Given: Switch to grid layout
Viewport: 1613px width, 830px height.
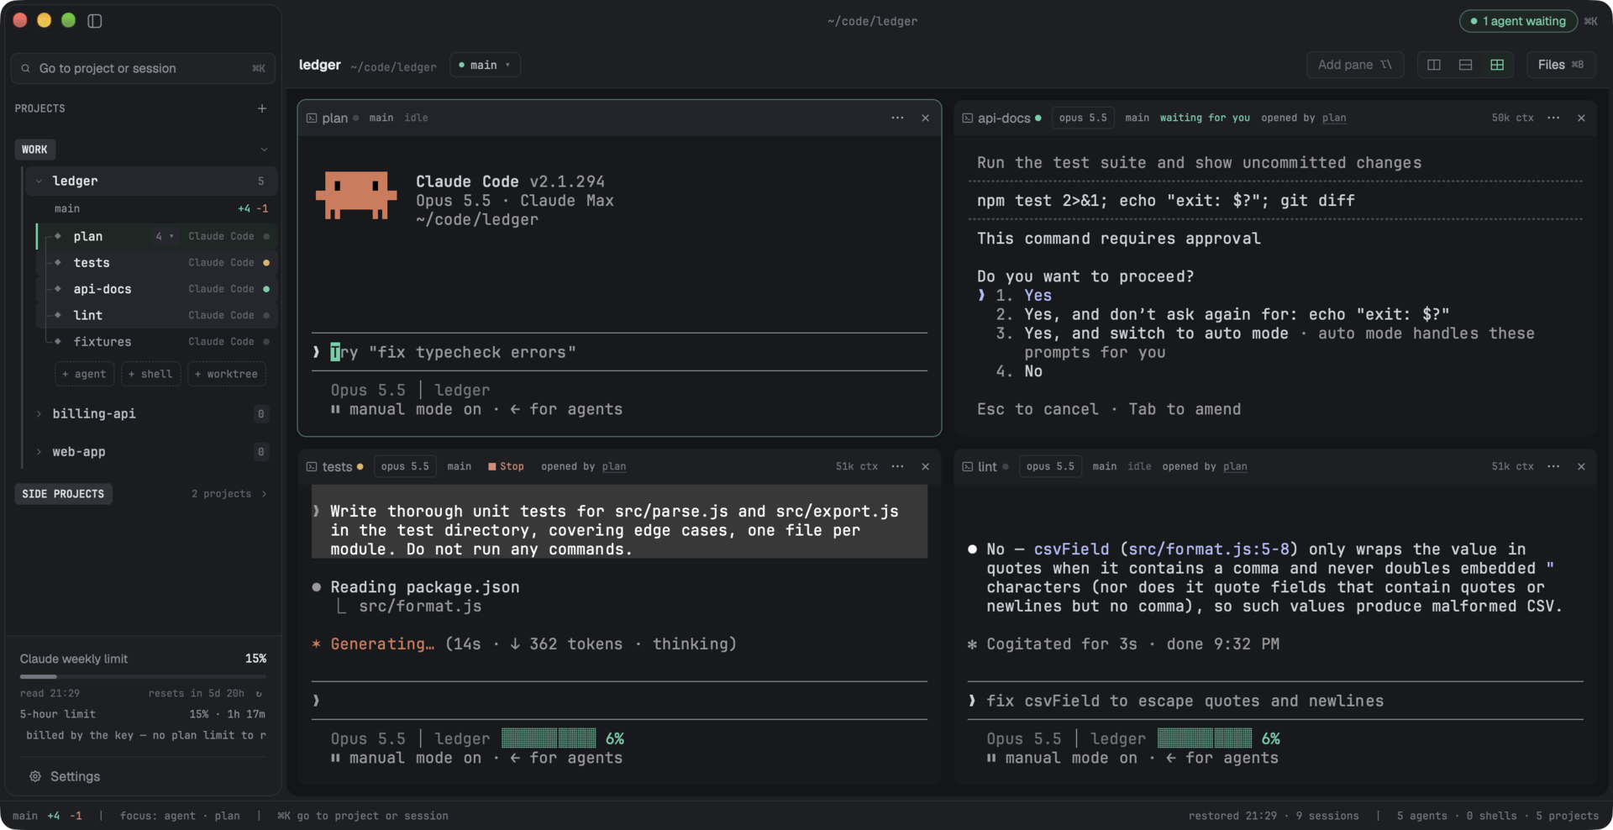Looking at the screenshot, I should click(x=1497, y=65).
